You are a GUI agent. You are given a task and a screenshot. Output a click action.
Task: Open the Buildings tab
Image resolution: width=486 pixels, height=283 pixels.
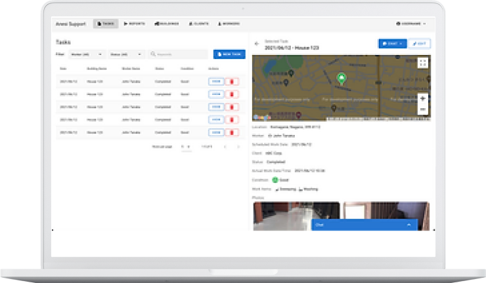pyautogui.click(x=167, y=24)
